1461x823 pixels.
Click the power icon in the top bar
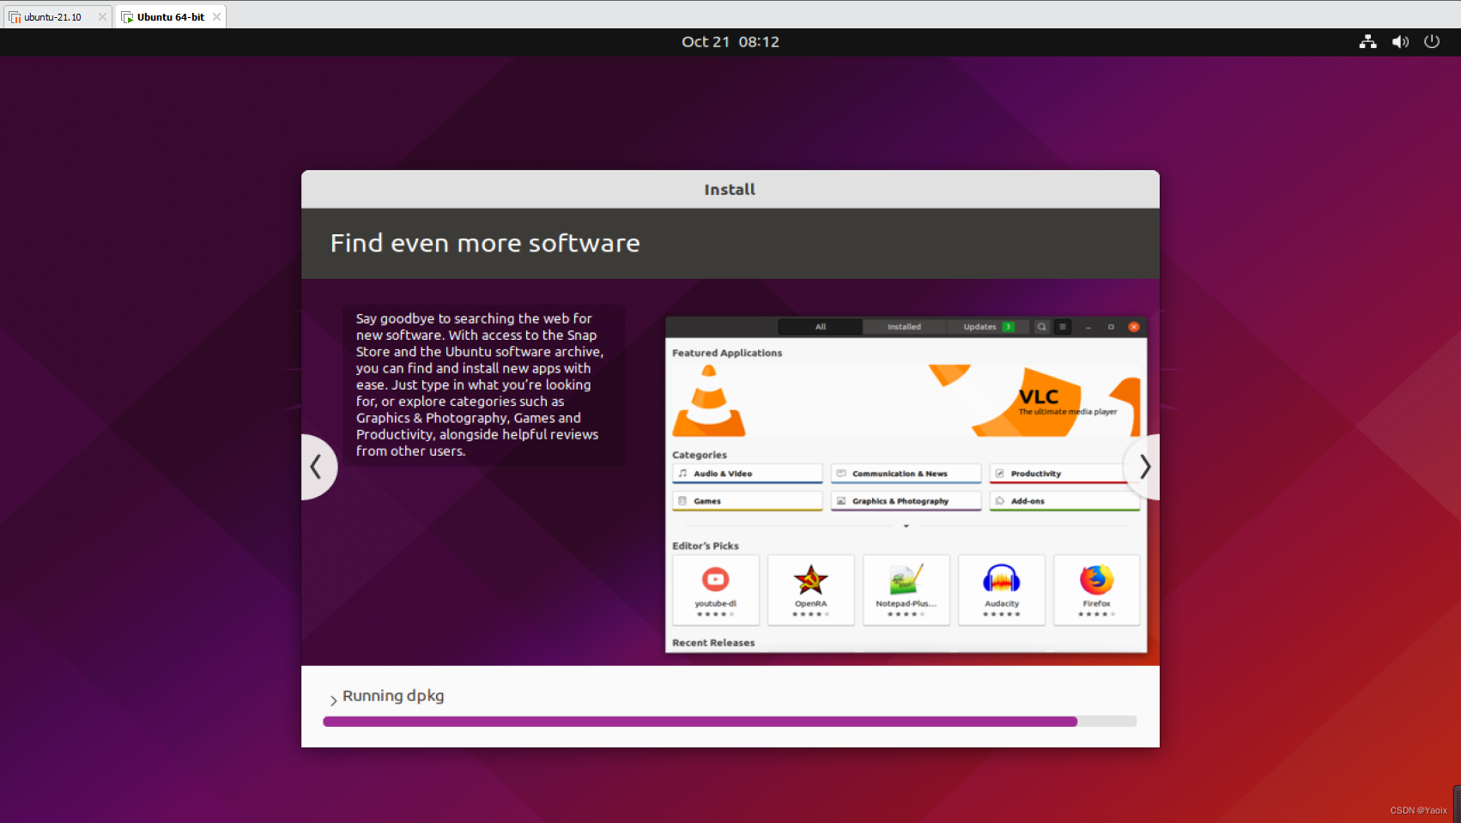[1431, 41]
